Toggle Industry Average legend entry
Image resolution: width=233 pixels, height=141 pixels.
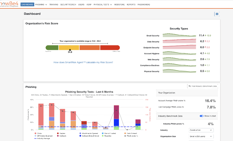coord(42,138)
